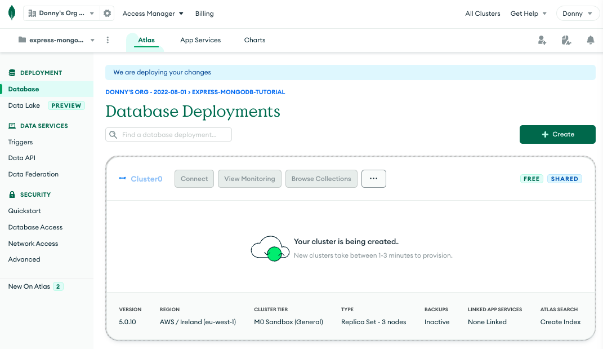This screenshot has width=603, height=349.
Task: Click DATA SERVICES section header
Action: [x=44, y=126]
